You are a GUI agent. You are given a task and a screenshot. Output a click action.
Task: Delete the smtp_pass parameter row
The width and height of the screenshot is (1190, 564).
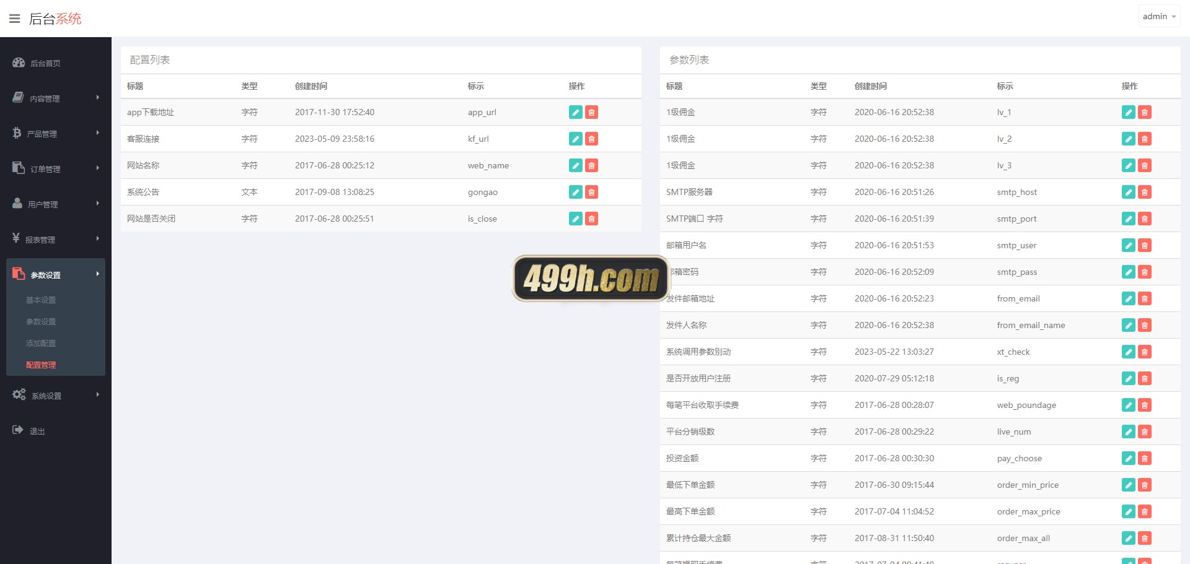point(1145,272)
